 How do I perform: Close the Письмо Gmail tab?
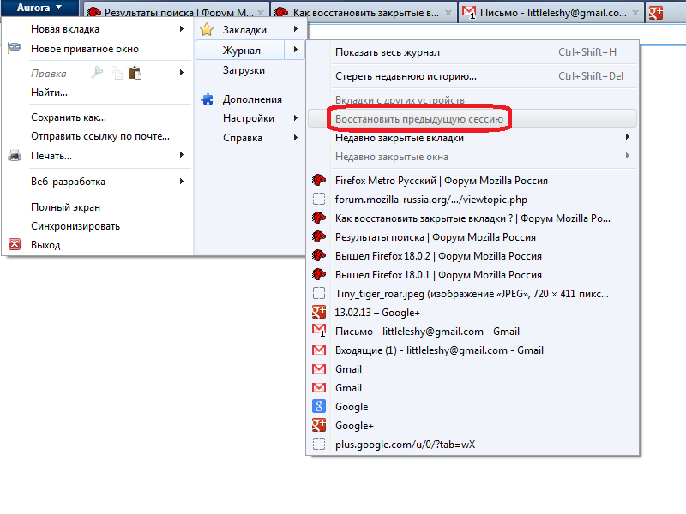click(635, 13)
